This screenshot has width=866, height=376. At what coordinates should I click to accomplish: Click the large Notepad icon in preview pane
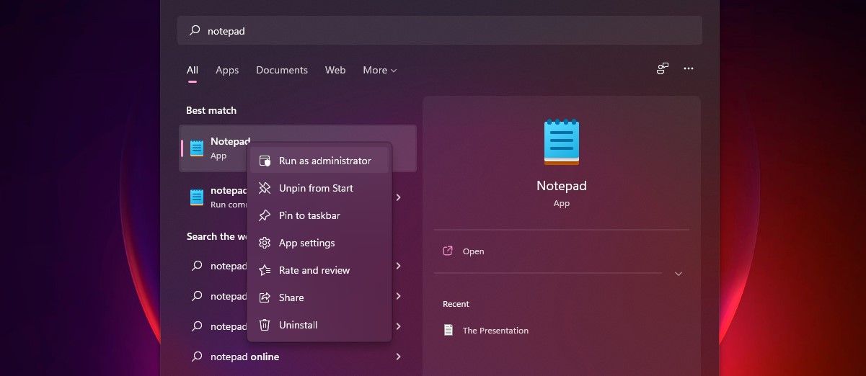(x=562, y=143)
